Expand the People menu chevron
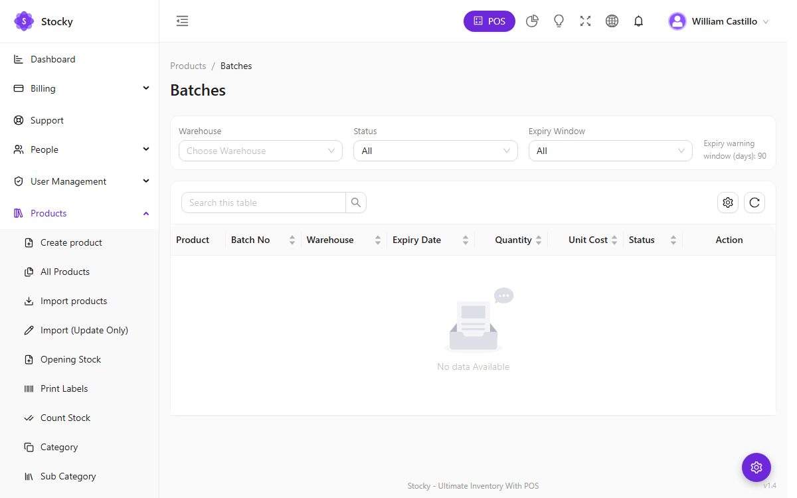Screen dimensions: 797x498 [146, 149]
